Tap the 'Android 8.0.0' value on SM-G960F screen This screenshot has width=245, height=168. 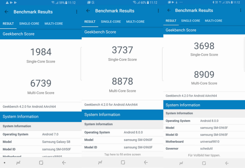pos(133,132)
